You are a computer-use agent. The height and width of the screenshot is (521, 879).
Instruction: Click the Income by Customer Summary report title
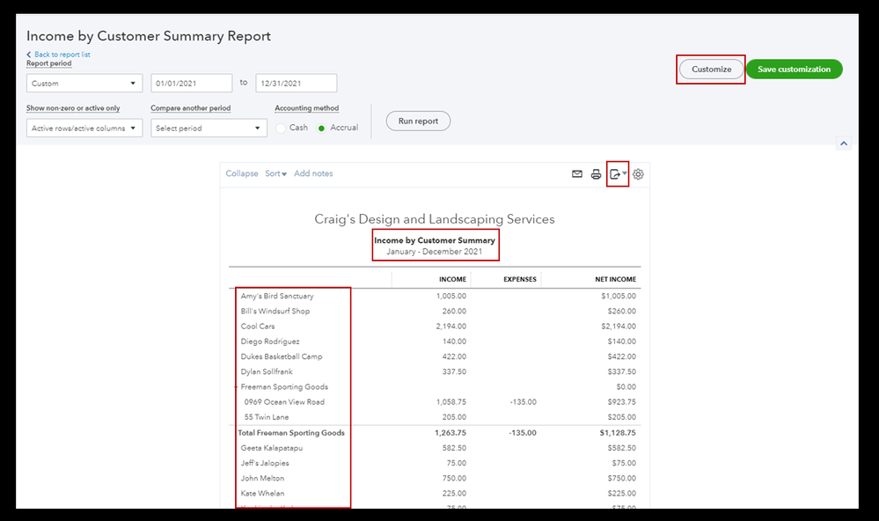pos(435,240)
